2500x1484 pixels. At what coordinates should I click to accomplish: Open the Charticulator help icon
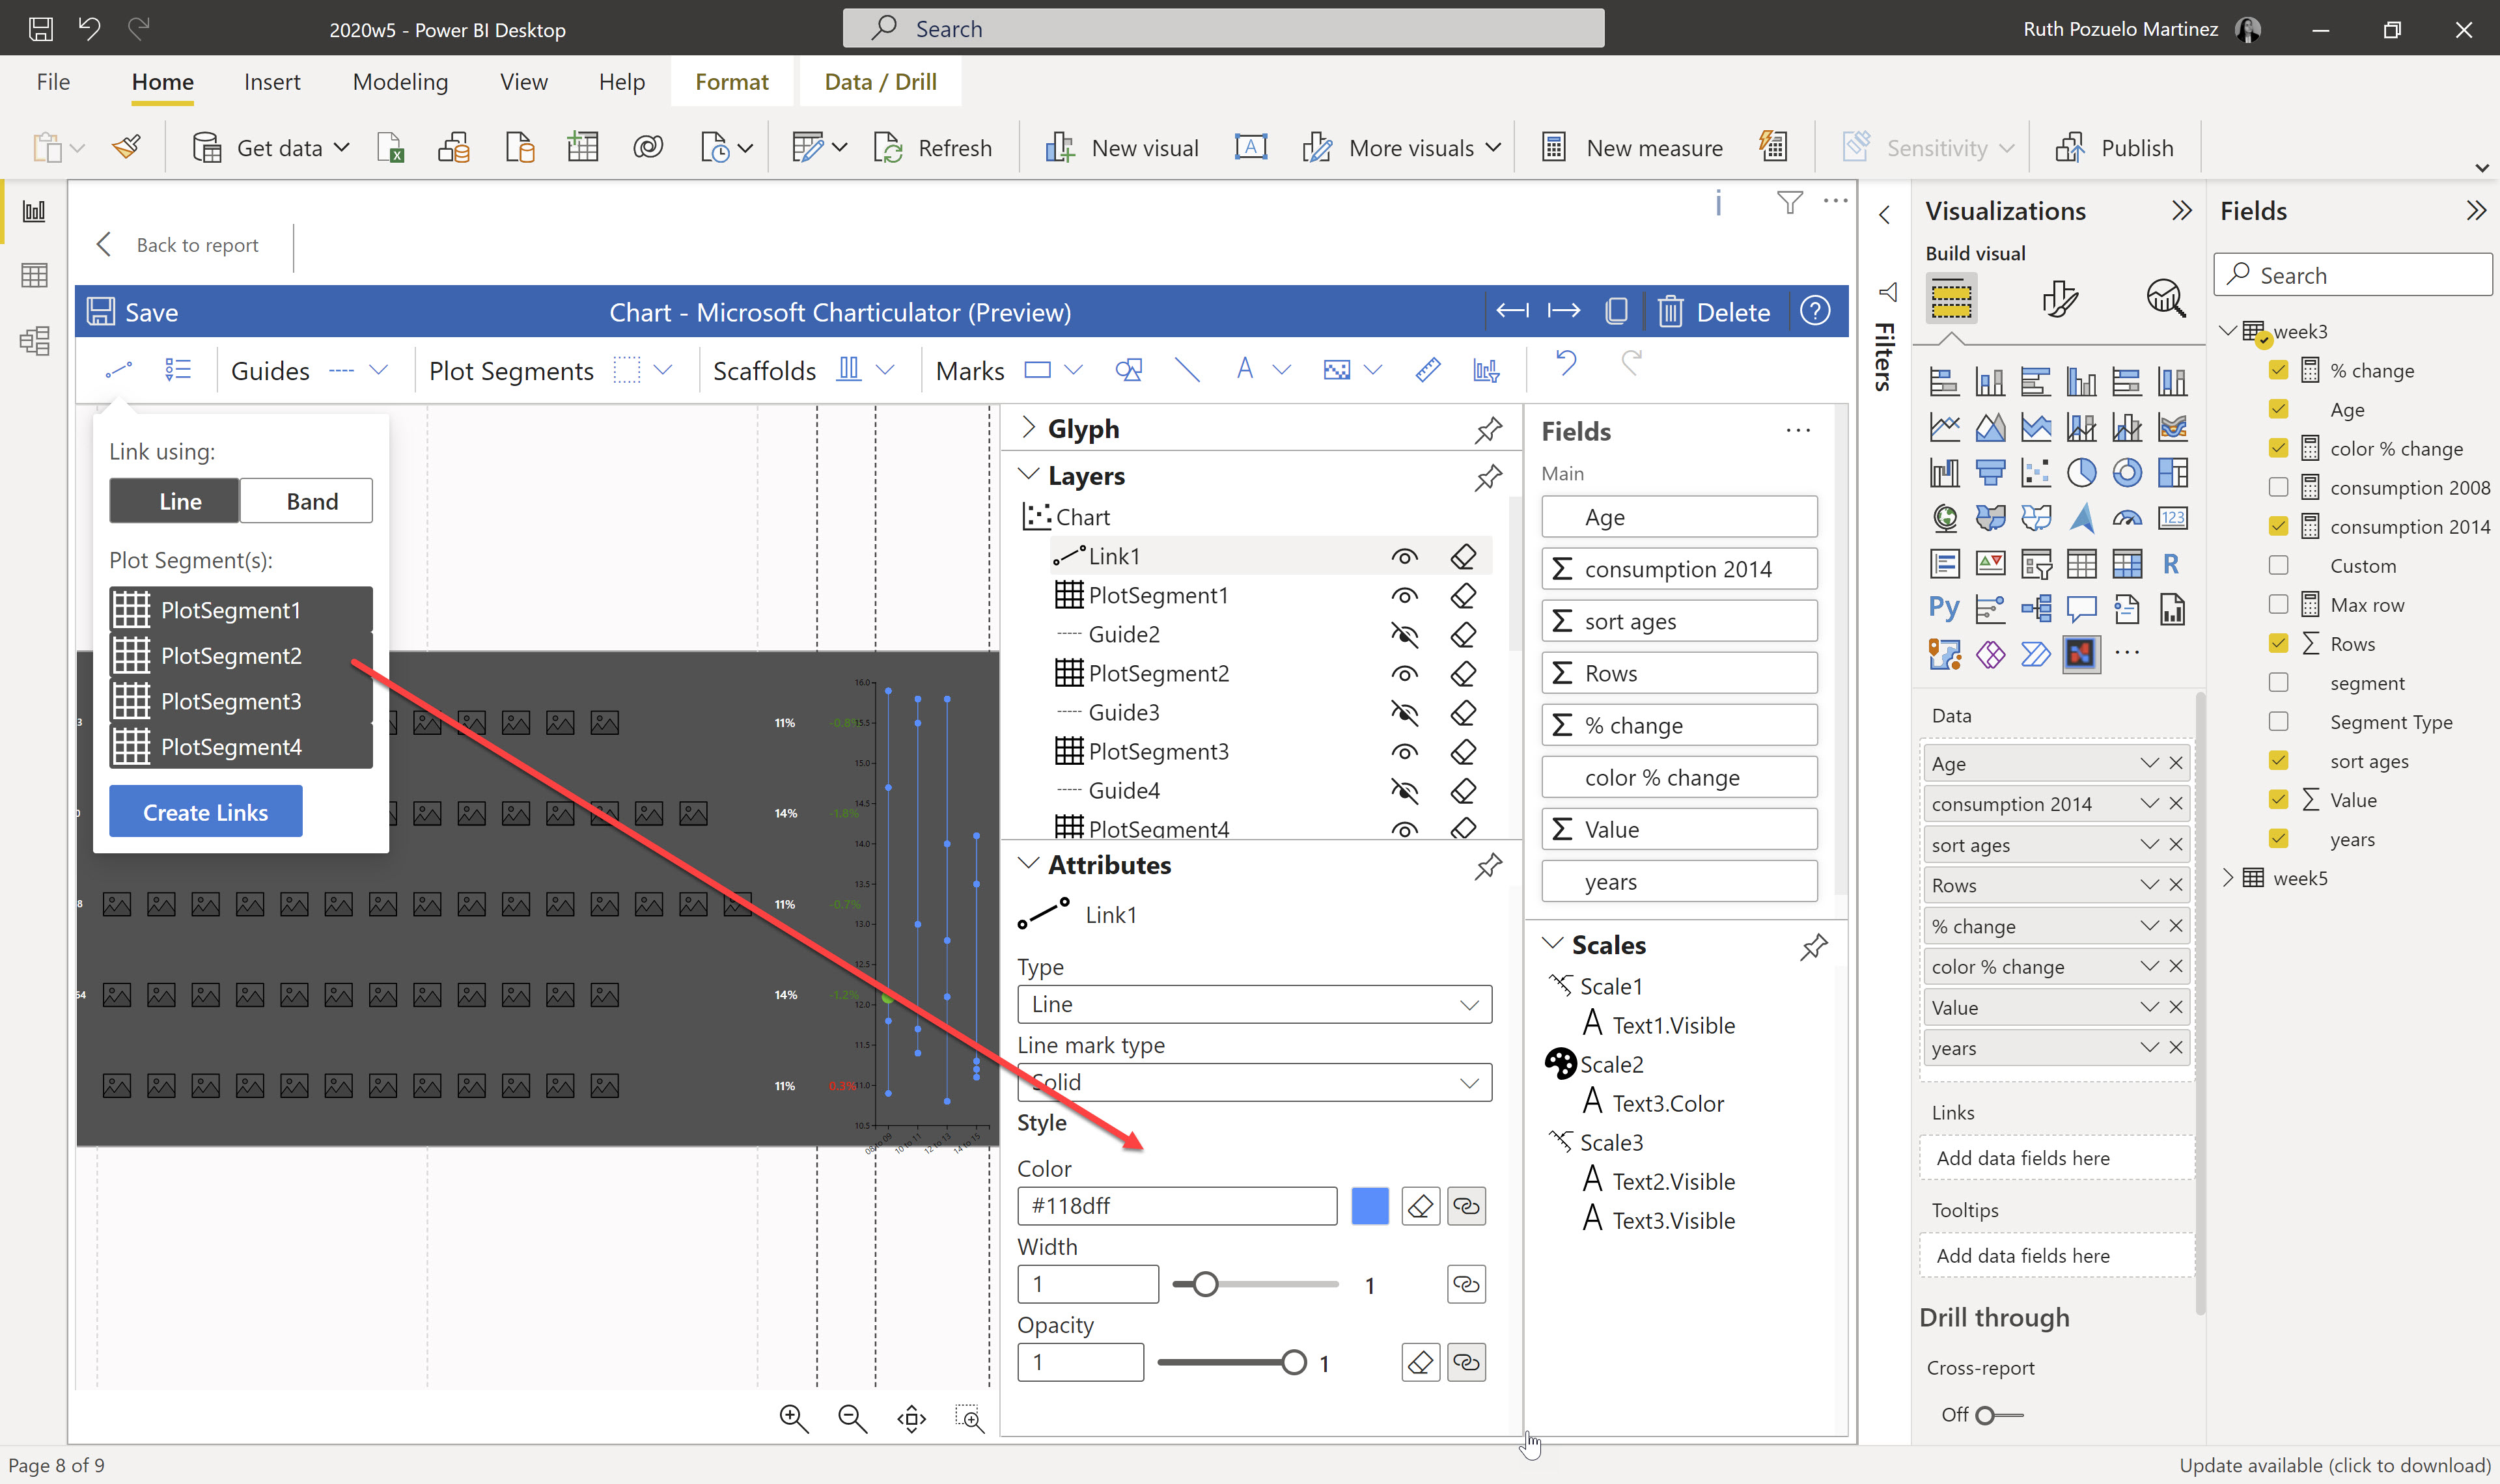pyautogui.click(x=1814, y=311)
